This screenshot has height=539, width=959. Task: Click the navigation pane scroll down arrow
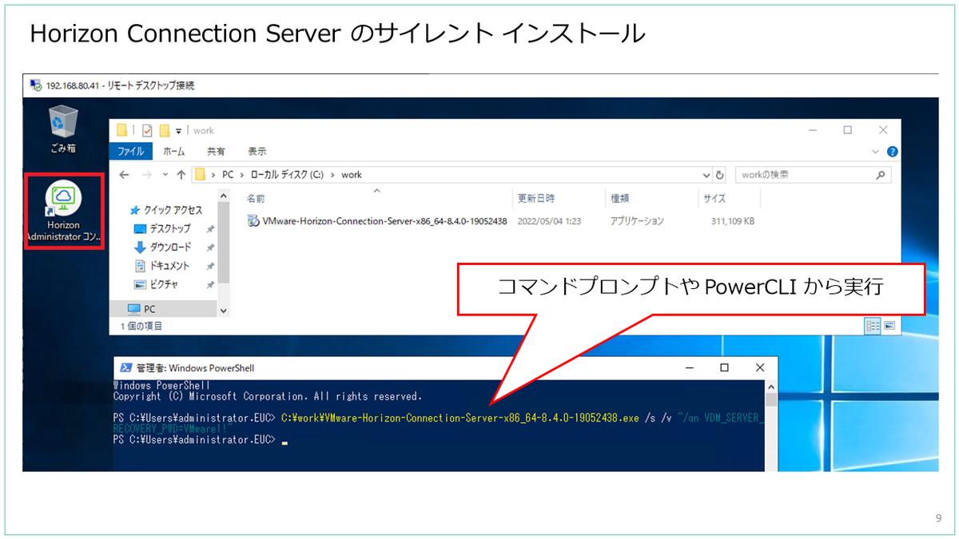click(223, 311)
